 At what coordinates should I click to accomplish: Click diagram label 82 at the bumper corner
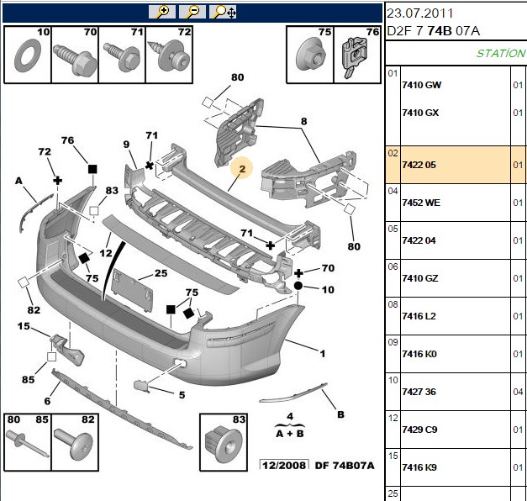[34, 309]
